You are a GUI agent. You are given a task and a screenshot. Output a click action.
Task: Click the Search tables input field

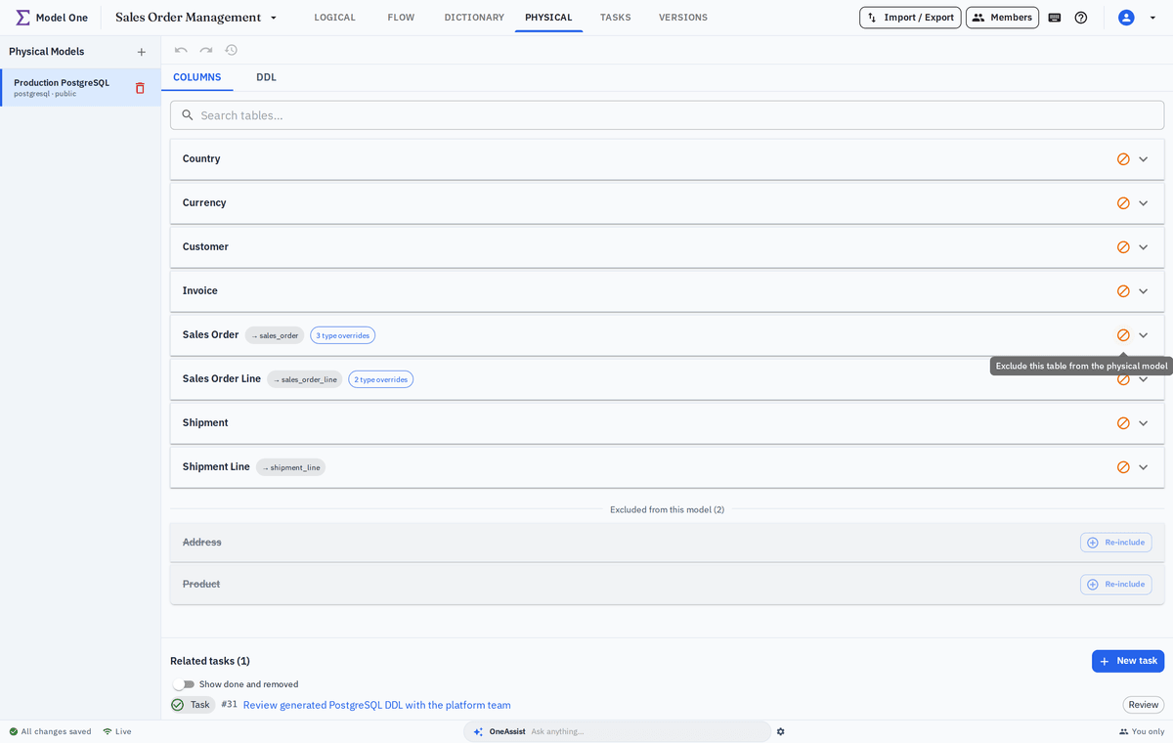coord(667,115)
